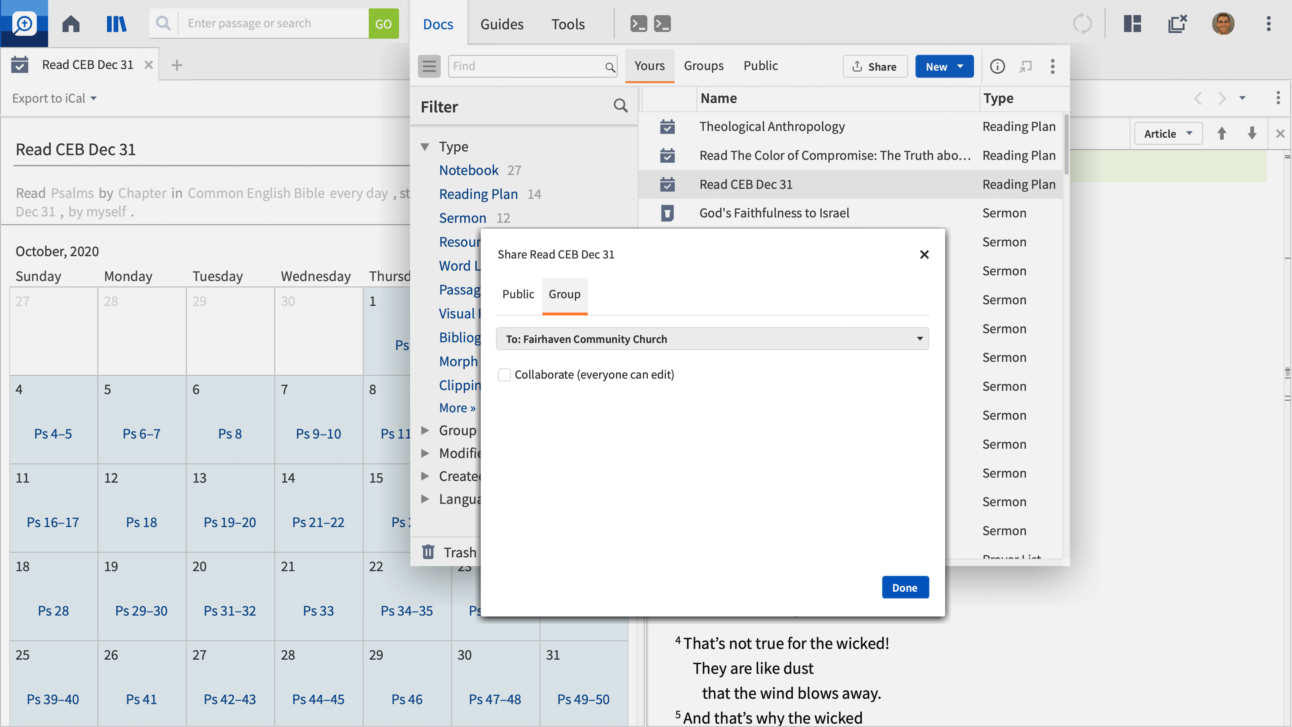Open the Bible panel kebab menu

pyautogui.click(x=1278, y=98)
